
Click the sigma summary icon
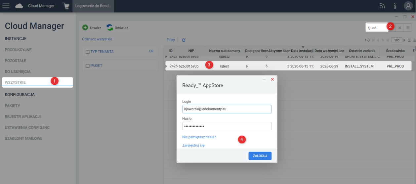point(409,40)
